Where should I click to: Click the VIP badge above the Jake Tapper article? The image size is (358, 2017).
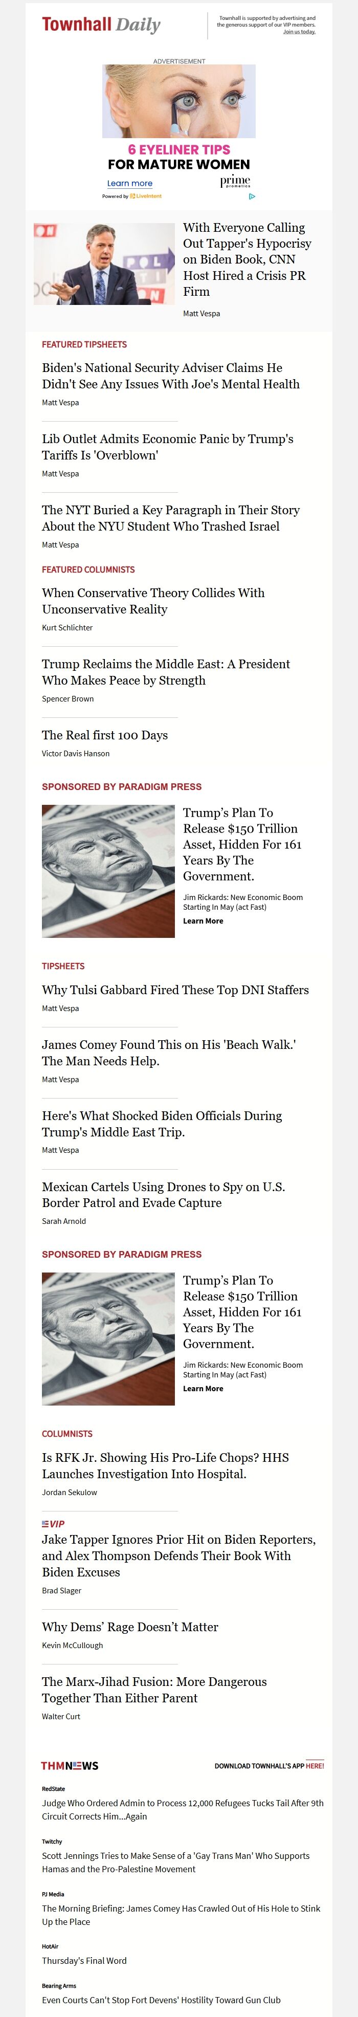point(53,1524)
